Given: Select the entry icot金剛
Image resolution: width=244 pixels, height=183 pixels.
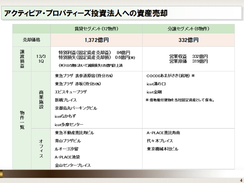Looking at the screenshot, I should click(154, 92).
